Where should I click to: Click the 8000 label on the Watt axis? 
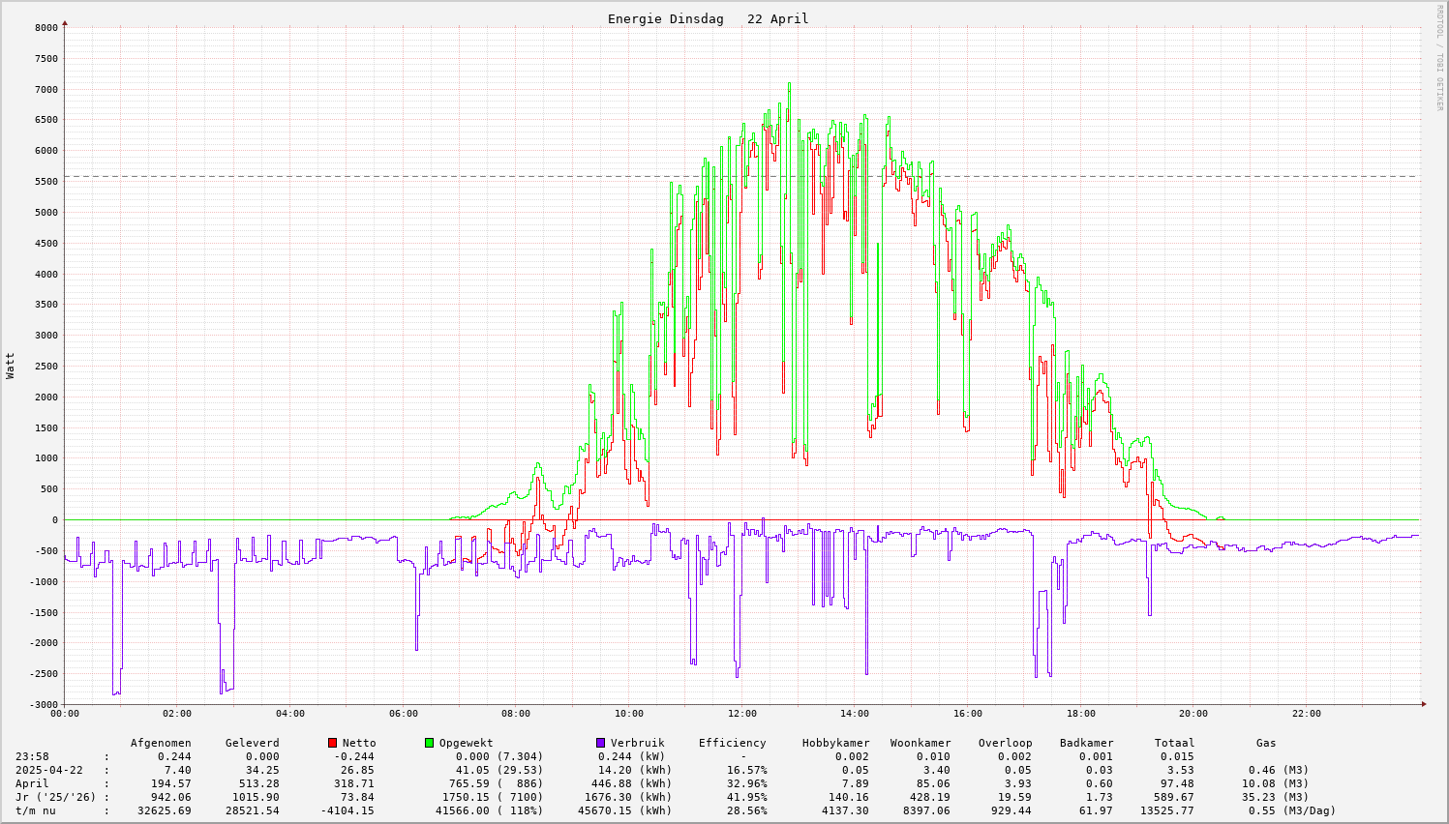click(46, 28)
